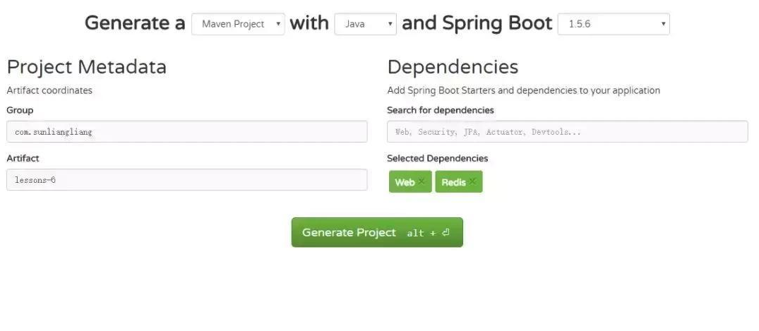Remove the Redis dependency with its X icon

(x=472, y=182)
